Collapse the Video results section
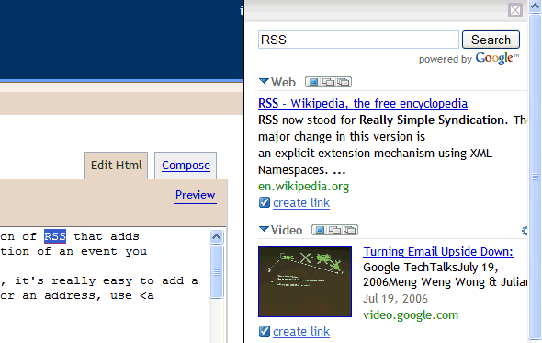This screenshot has width=542, height=343. pyautogui.click(x=264, y=229)
